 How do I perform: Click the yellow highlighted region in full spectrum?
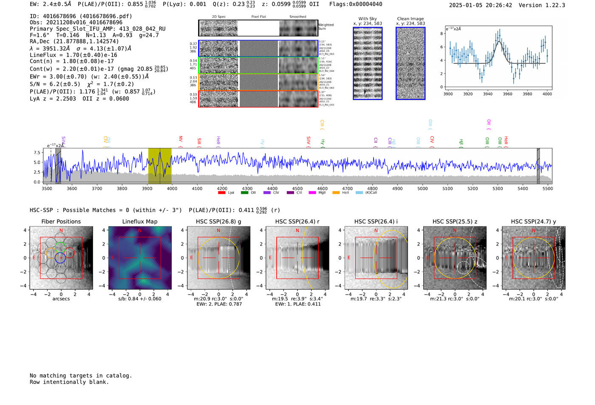tap(160, 166)
